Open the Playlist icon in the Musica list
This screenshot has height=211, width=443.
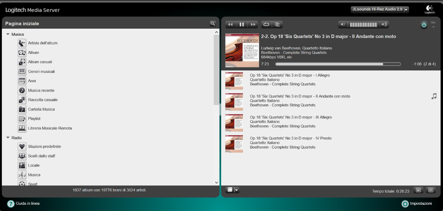pos(22,119)
